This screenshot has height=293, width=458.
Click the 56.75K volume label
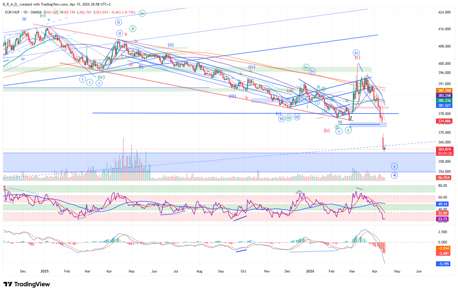444,178
